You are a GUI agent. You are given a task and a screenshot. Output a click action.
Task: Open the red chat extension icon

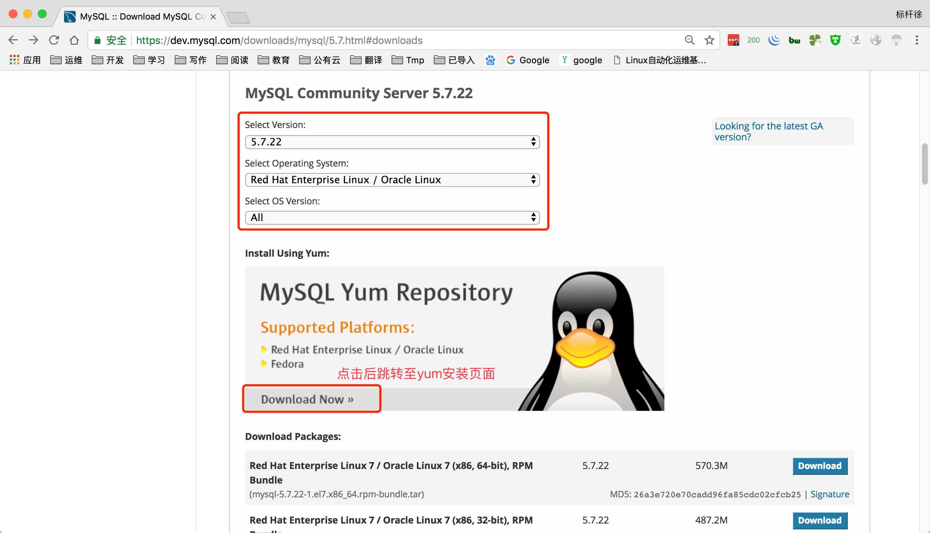click(x=733, y=40)
